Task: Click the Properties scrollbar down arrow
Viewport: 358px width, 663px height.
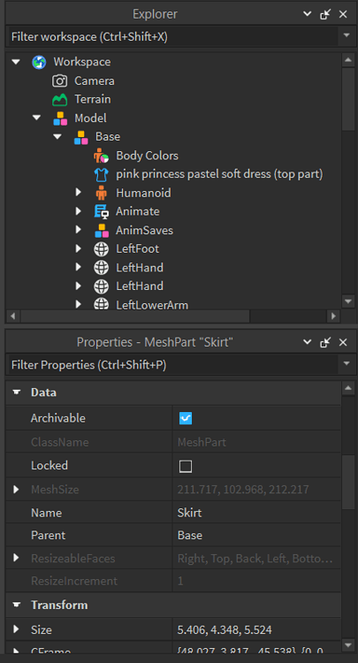Action: [348, 644]
